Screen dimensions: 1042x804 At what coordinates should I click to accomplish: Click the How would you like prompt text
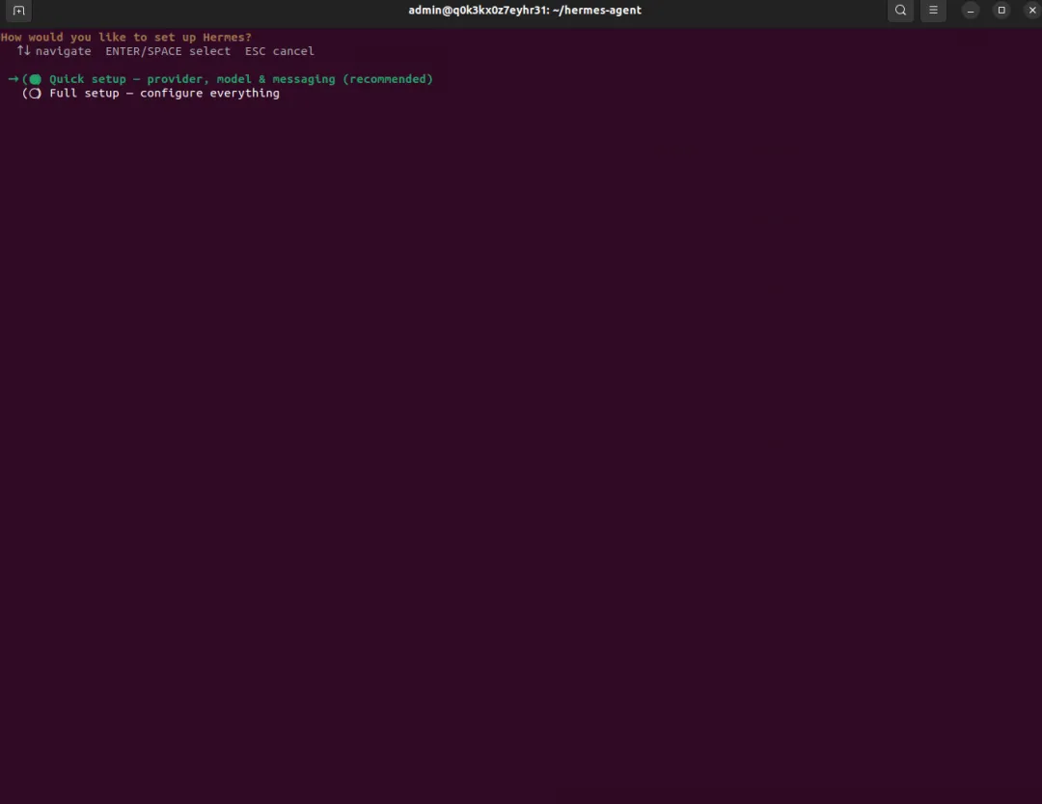126,38
